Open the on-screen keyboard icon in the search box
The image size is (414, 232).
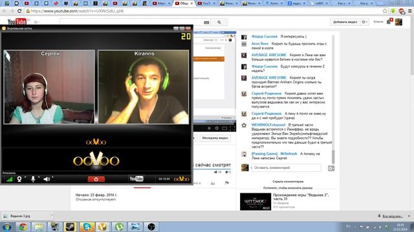click(x=206, y=23)
